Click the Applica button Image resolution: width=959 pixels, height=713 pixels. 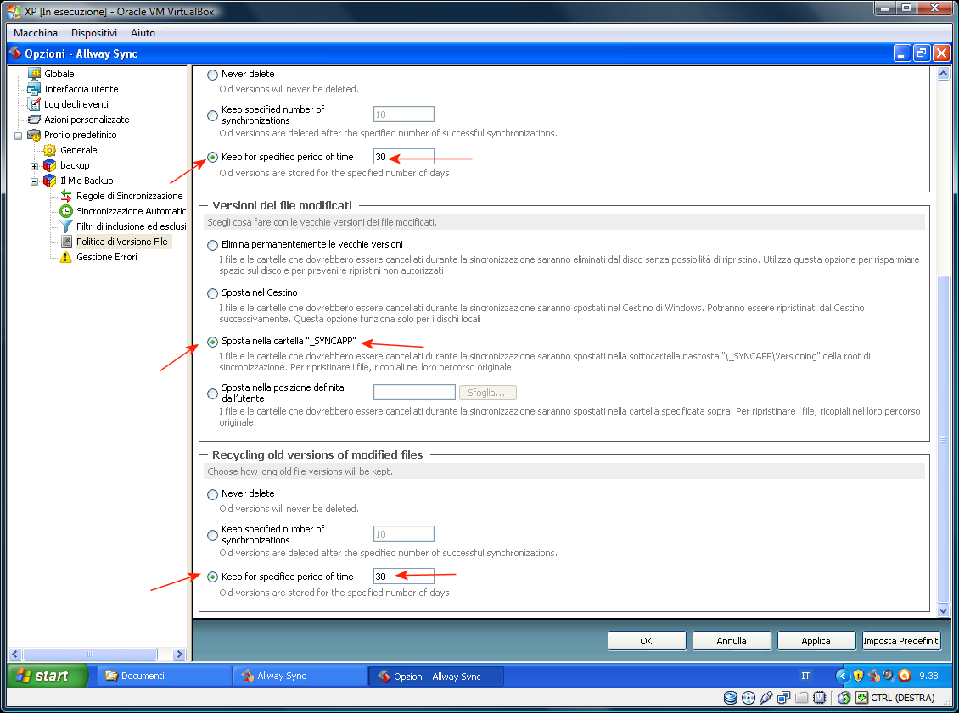[816, 641]
